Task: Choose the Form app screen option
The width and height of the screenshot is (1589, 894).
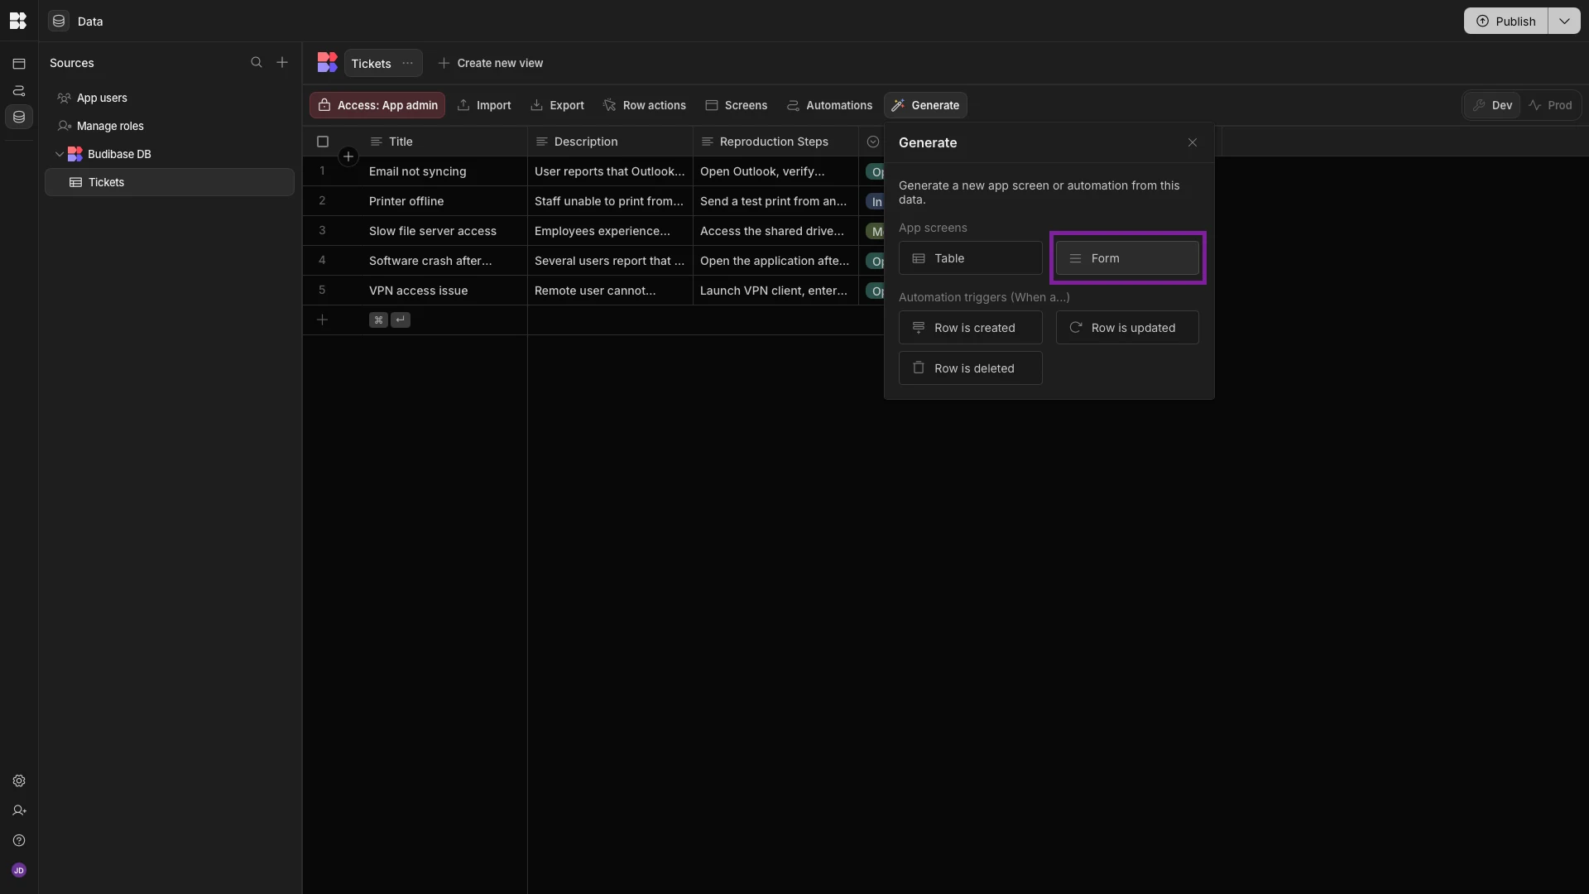Action: coord(1126,257)
